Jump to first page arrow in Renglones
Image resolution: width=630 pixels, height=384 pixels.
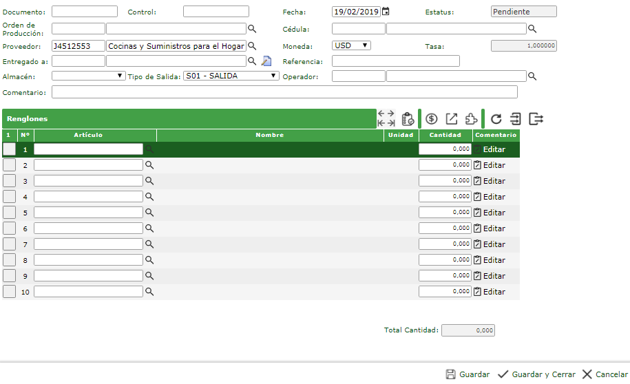click(x=381, y=123)
